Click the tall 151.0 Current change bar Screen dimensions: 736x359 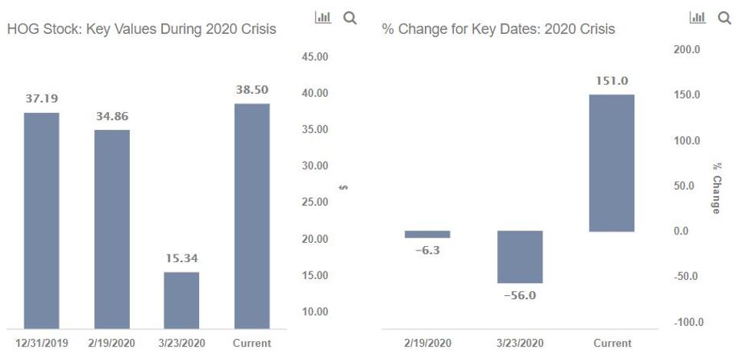click(x=612, y=163)
